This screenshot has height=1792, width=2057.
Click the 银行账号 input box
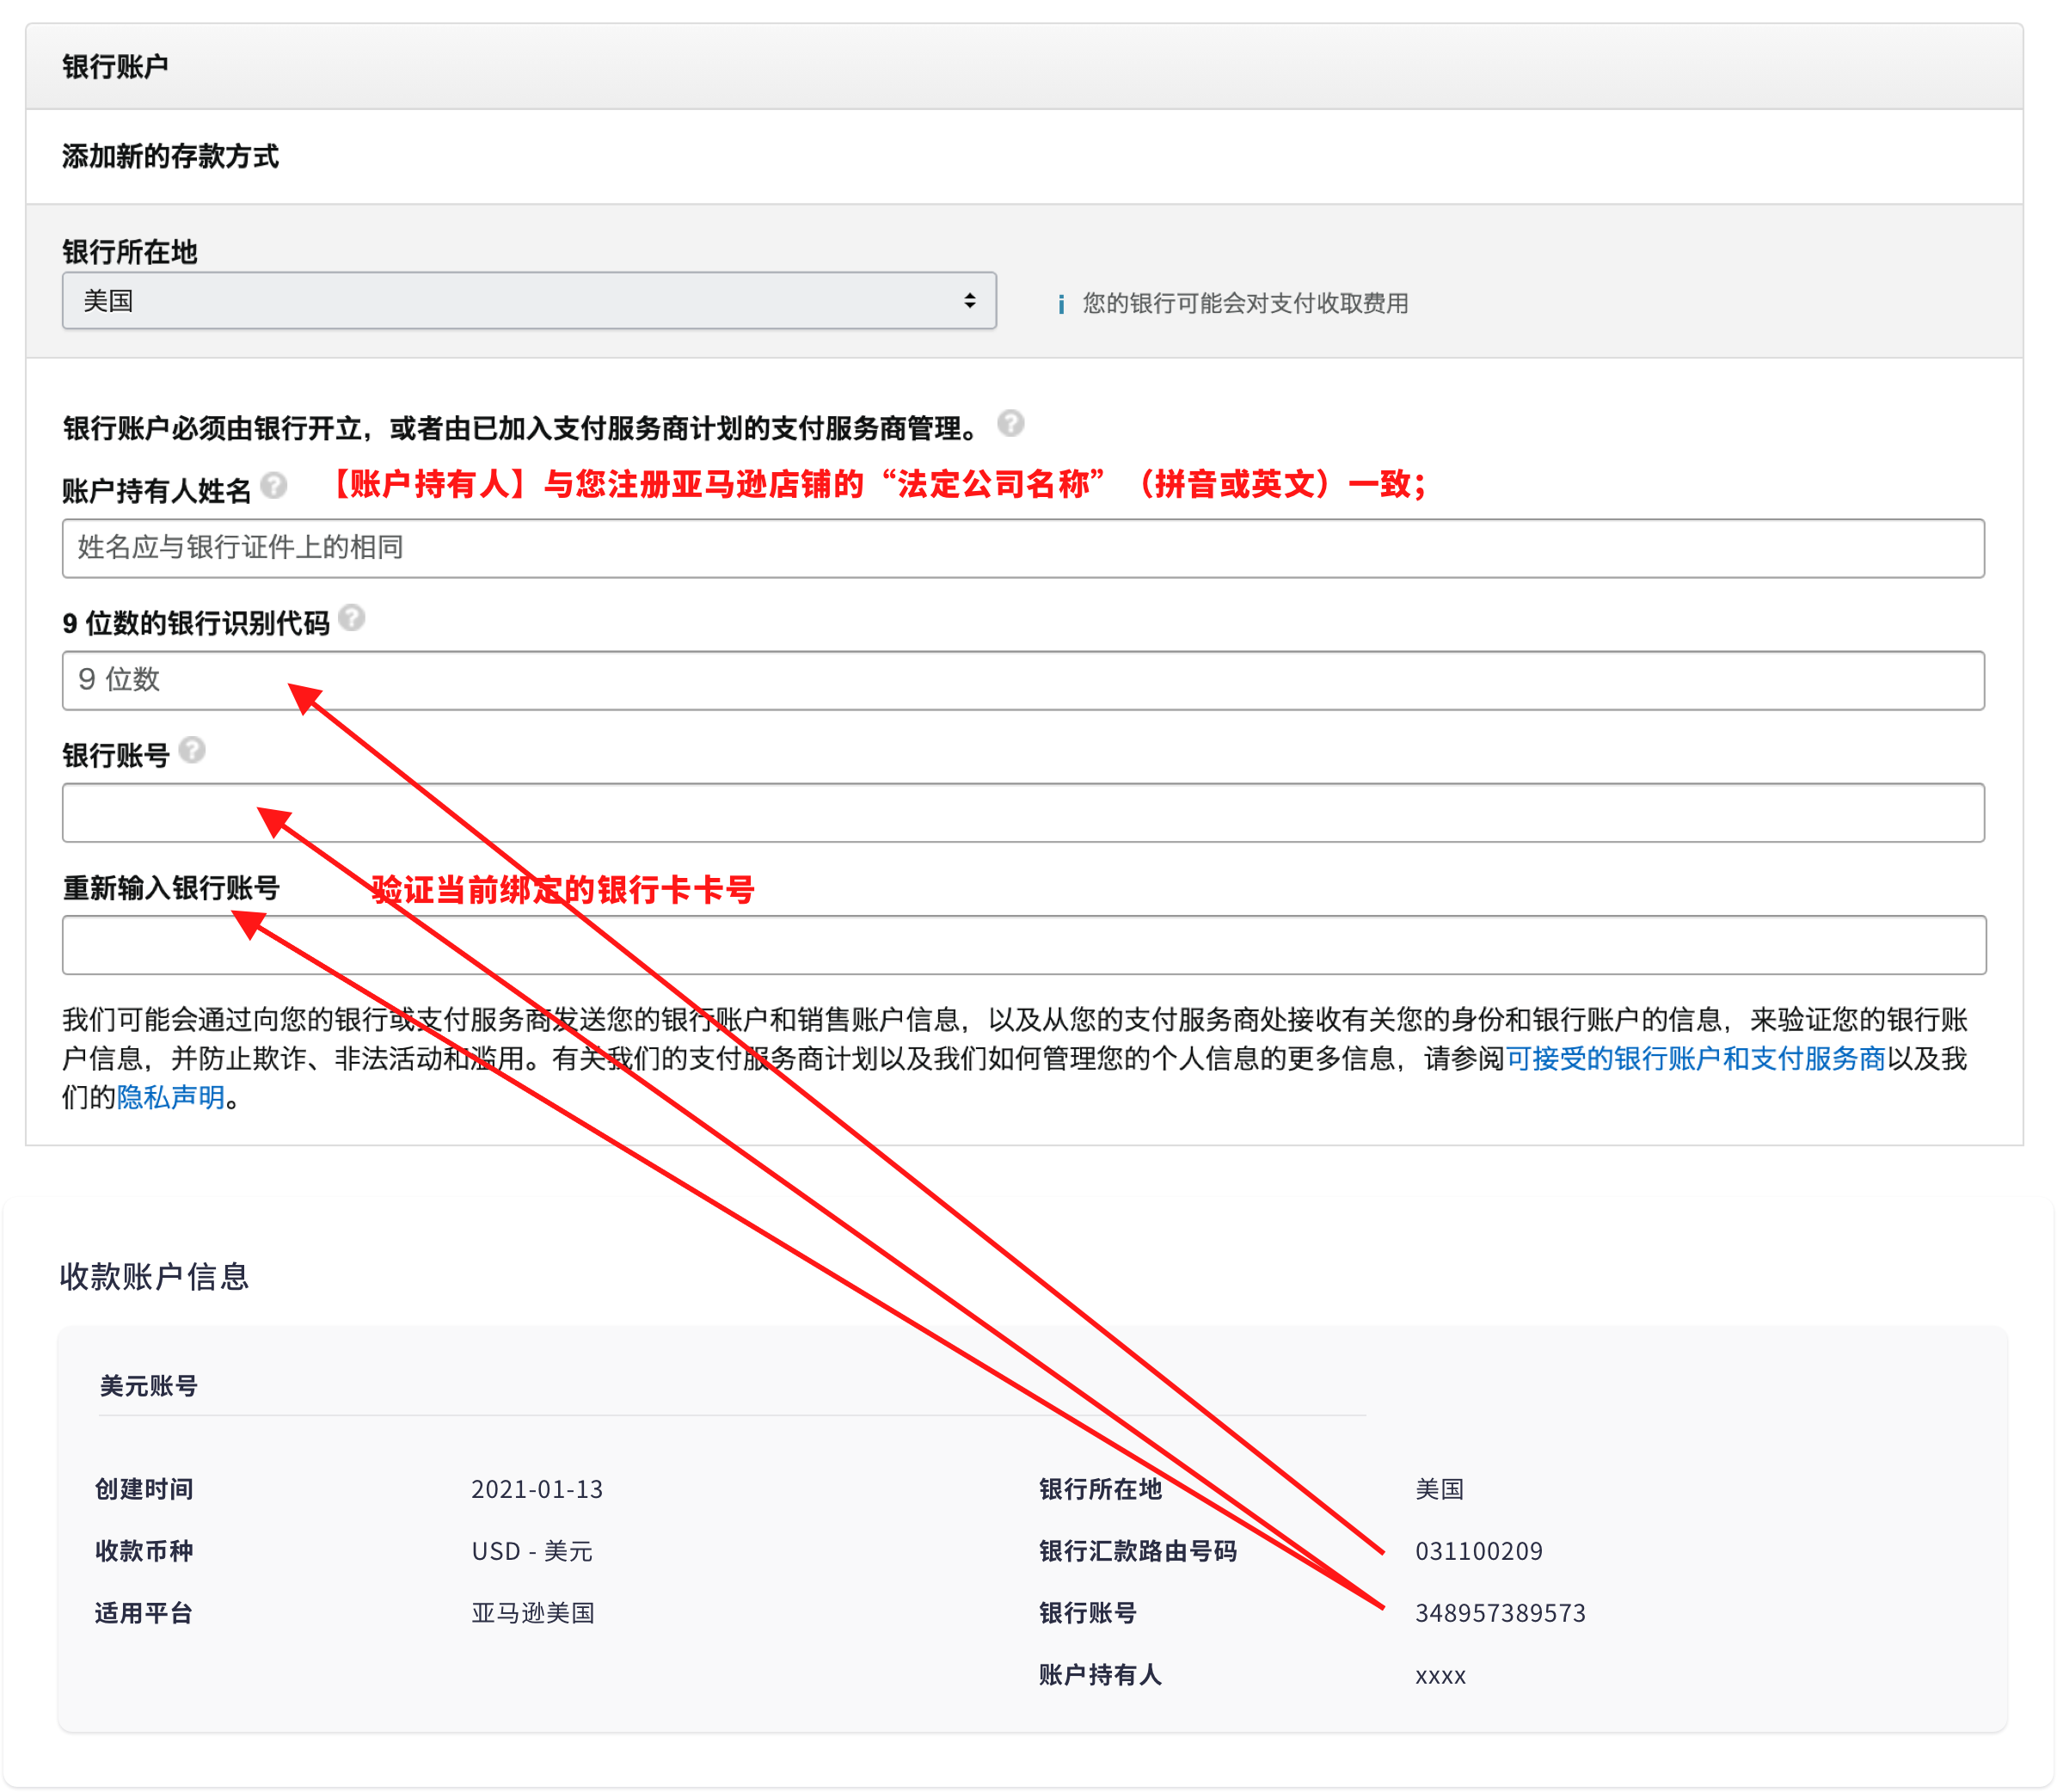1022,813
